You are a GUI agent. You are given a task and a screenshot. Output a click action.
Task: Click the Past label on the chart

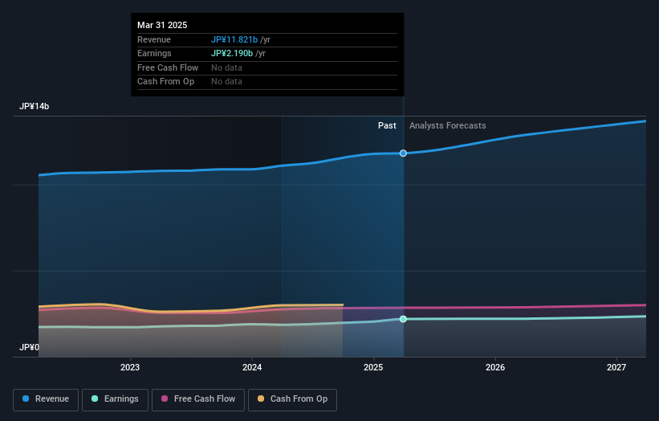pyautogui.click(x=387, y=125)
